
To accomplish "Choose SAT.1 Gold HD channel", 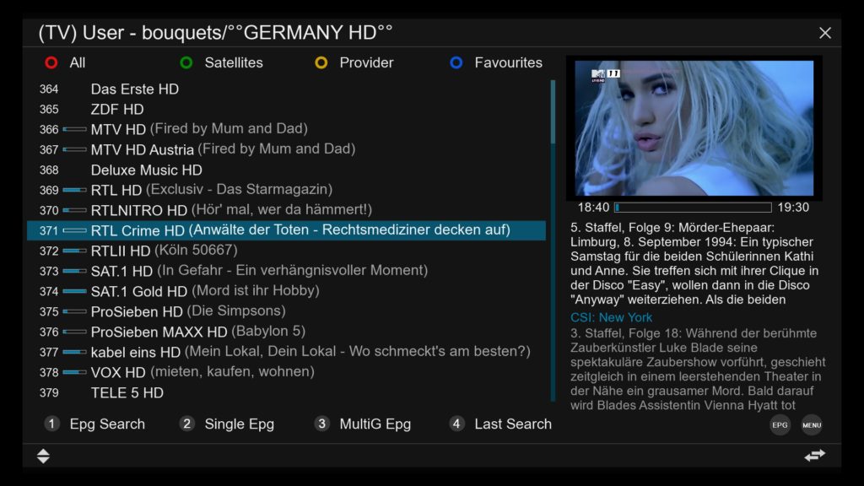I will 286,291.
